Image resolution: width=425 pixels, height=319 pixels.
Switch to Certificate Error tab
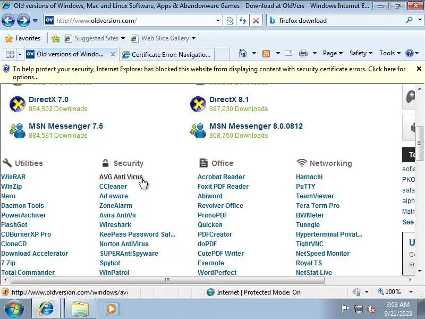click(x=166, y=55)
